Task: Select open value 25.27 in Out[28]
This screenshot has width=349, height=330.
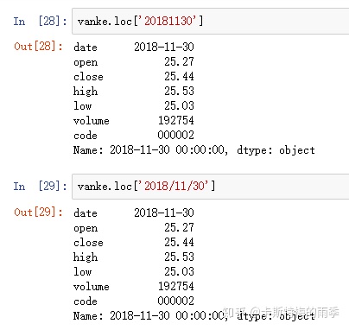Action: [179, 61]
